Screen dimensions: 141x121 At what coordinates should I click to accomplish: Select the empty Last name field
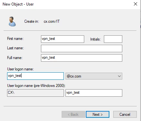[82, 48]
